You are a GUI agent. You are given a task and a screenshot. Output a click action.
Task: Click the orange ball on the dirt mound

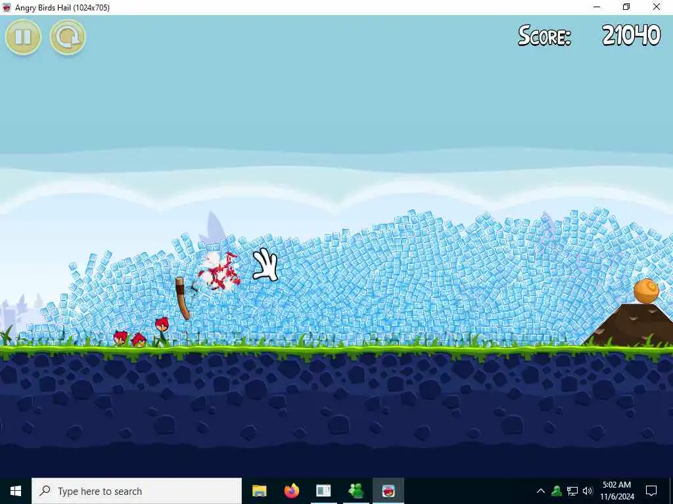pos(646,291)
